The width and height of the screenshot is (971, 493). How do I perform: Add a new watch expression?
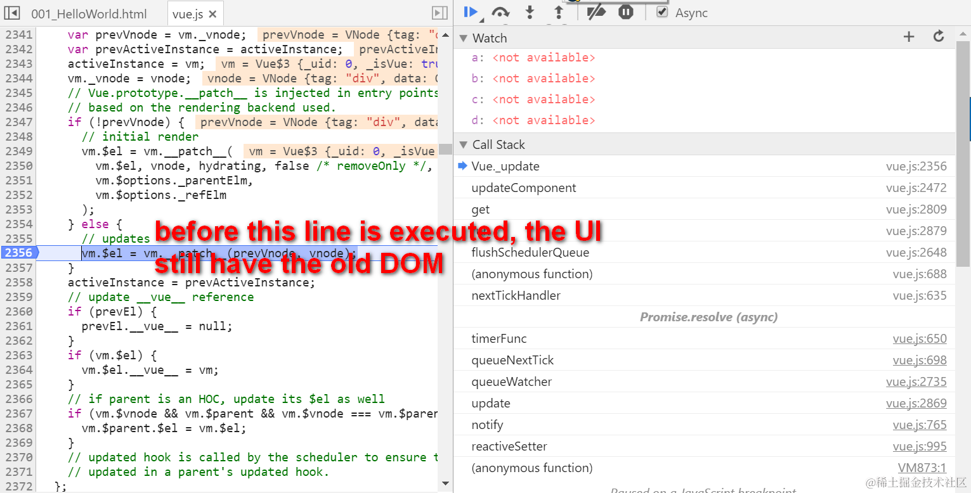909,37
